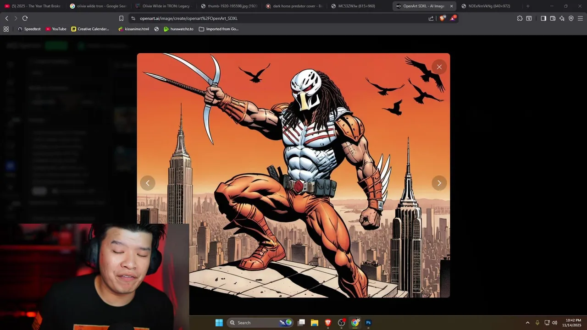Open Task View on taskbar

pos(301,323)
